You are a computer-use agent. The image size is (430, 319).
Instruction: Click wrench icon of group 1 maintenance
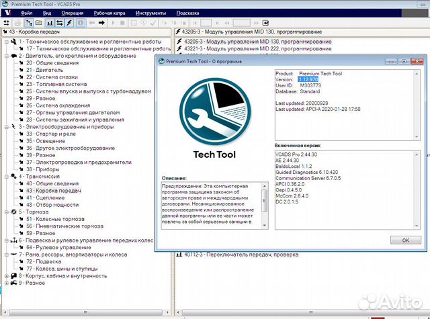[13, 42]
